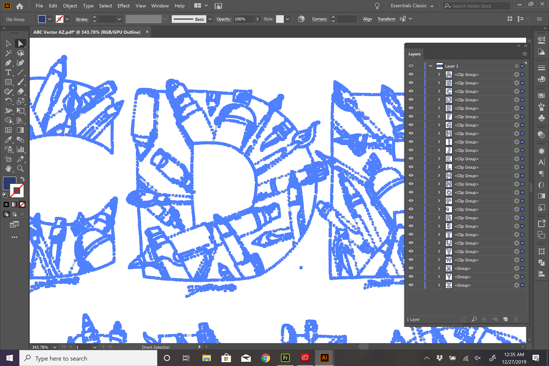The width and height of the screenshot is (549, 366).
Task: Create new layer from Layers panel
Action: 505,319
